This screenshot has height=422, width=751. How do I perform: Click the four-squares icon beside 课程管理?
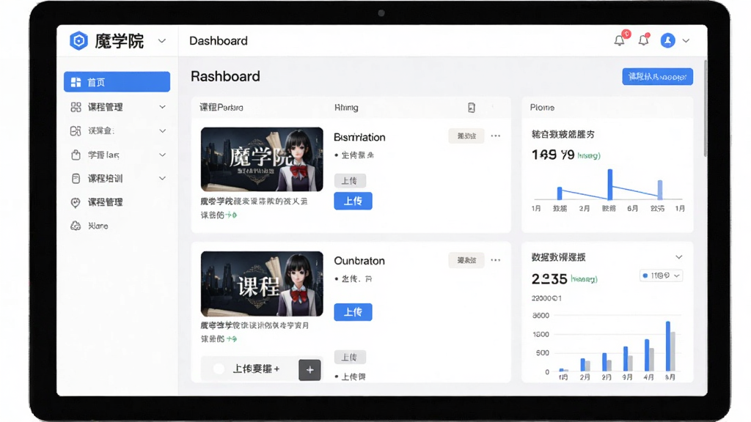[76, 107]
